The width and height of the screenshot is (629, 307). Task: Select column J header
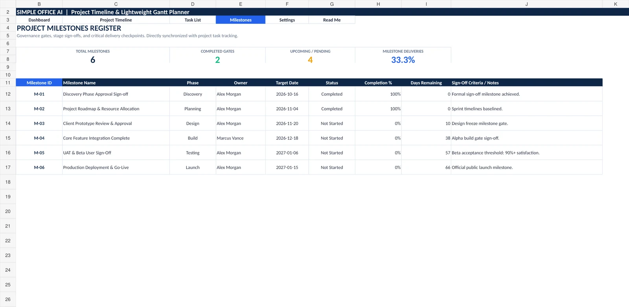(x=527, y=4)
